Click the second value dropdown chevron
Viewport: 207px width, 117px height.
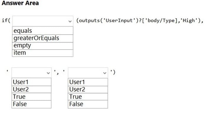(x=105, y=73)
